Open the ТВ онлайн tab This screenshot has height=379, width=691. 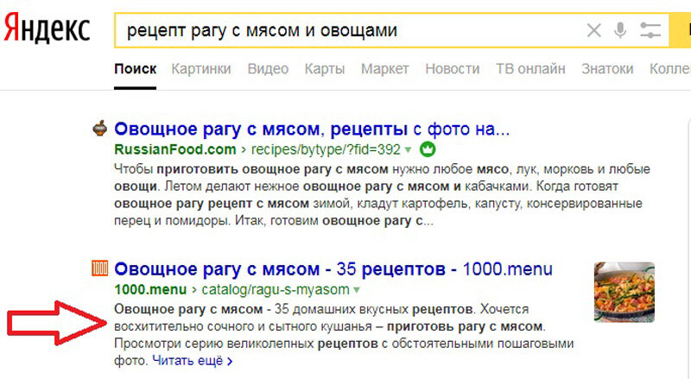(x=530, y=69)
